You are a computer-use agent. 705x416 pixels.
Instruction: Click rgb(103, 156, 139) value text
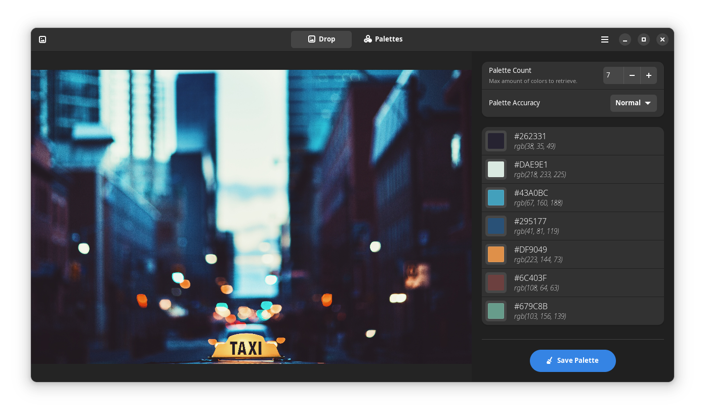[x=540, y=316]
